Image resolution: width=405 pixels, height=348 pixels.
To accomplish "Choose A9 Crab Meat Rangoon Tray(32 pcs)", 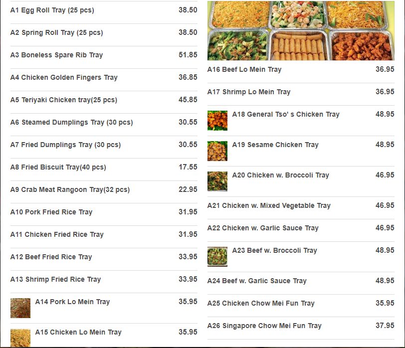I will coord(70,190).
